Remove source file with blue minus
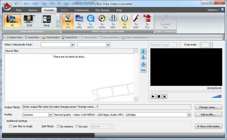The image size is (227, 140). point(143,70)
